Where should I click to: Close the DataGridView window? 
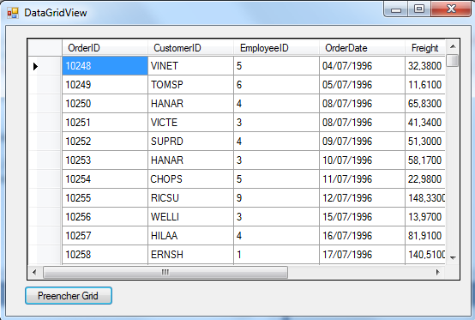click(451, 9)
